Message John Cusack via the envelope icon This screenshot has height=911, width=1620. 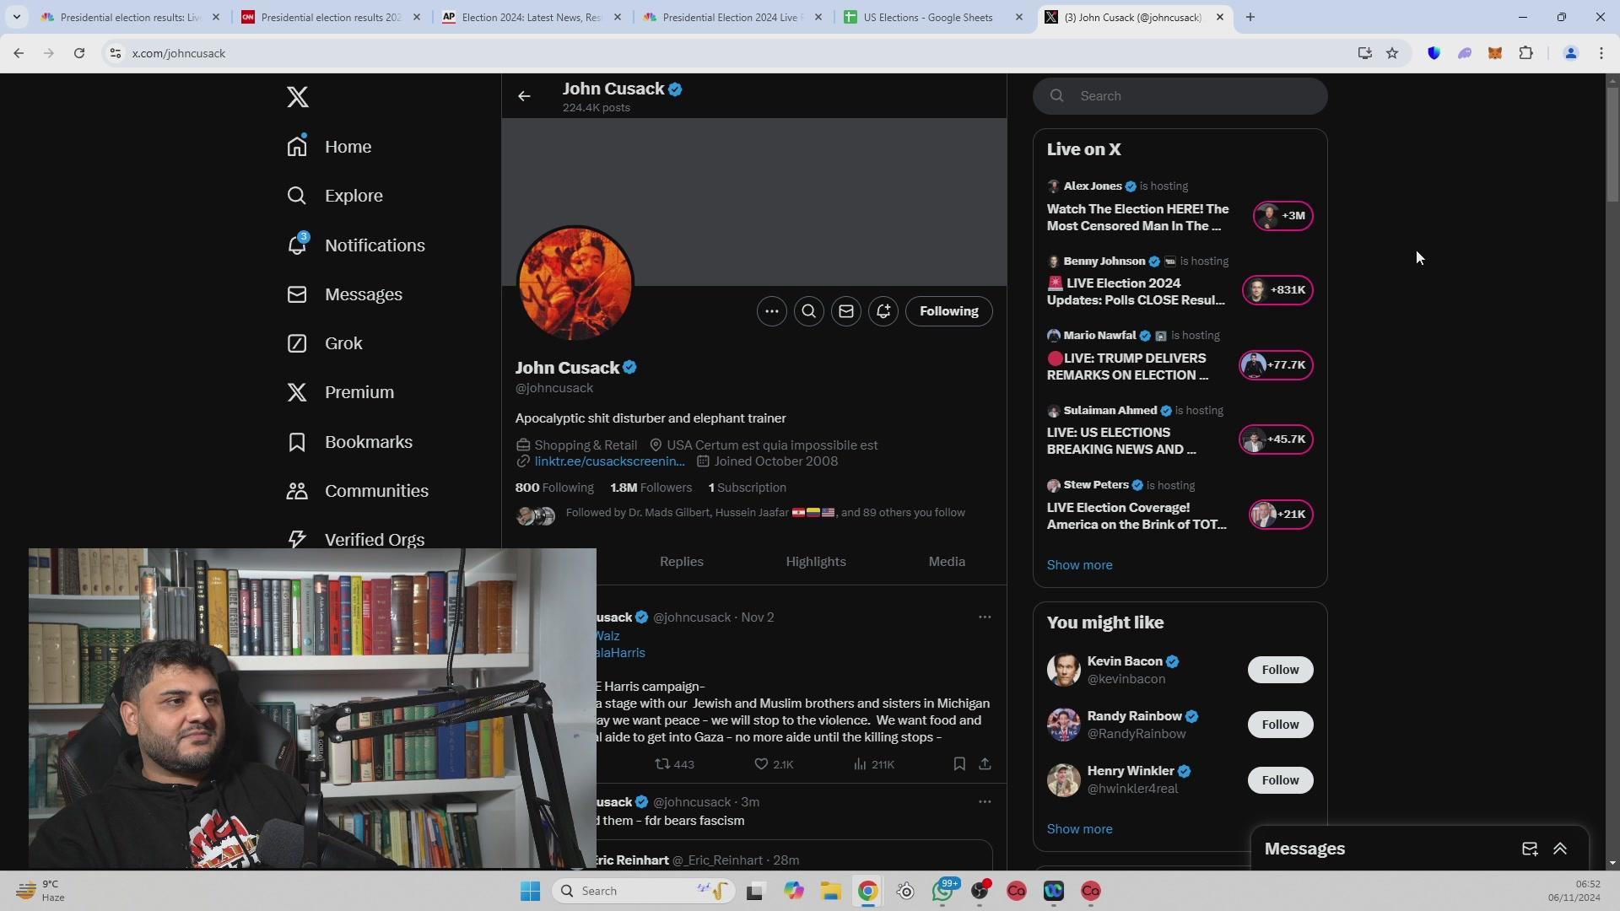(846, 311)
